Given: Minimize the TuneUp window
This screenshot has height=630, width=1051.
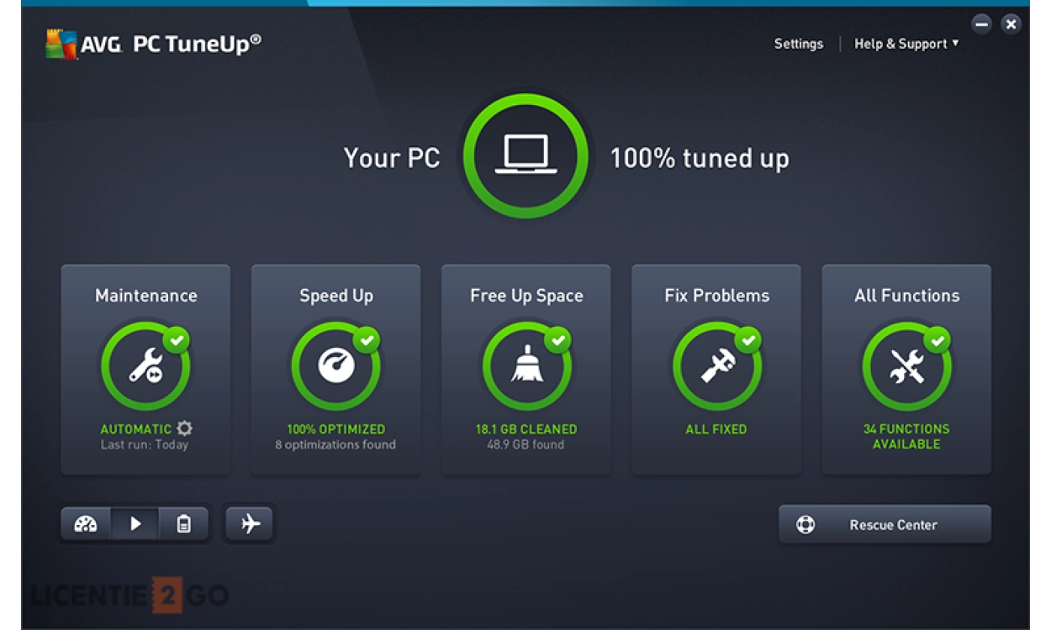Looking at the screenshot, I should point(981,24).
